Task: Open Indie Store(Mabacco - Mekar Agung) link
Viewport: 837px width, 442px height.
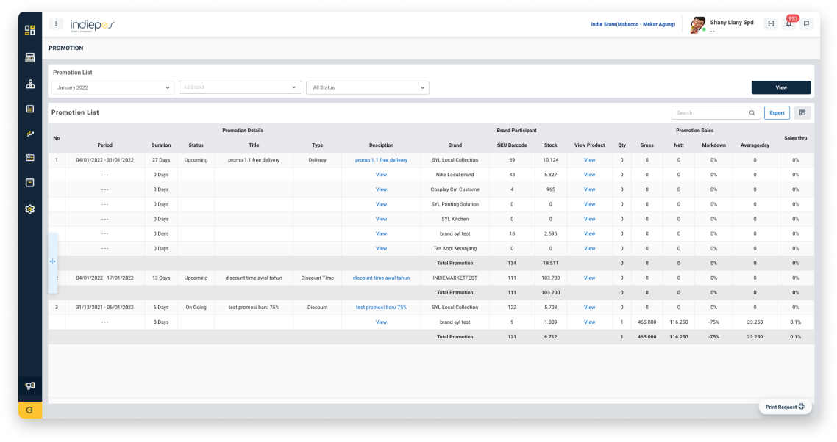Action: [633, 24]
